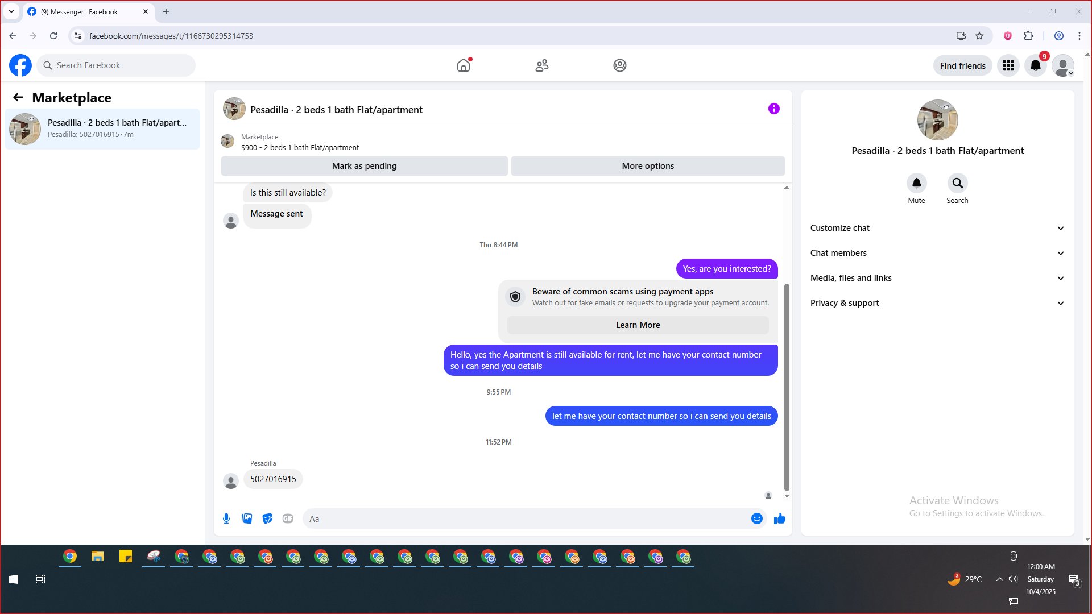Mute this conversation with the bell
The image size is (1092, 614).
tap(917, 183)
